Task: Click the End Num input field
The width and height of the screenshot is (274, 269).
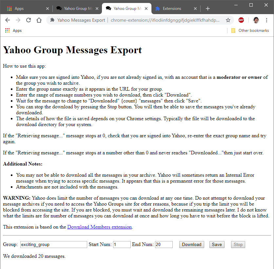Action: tap(164, 244)
